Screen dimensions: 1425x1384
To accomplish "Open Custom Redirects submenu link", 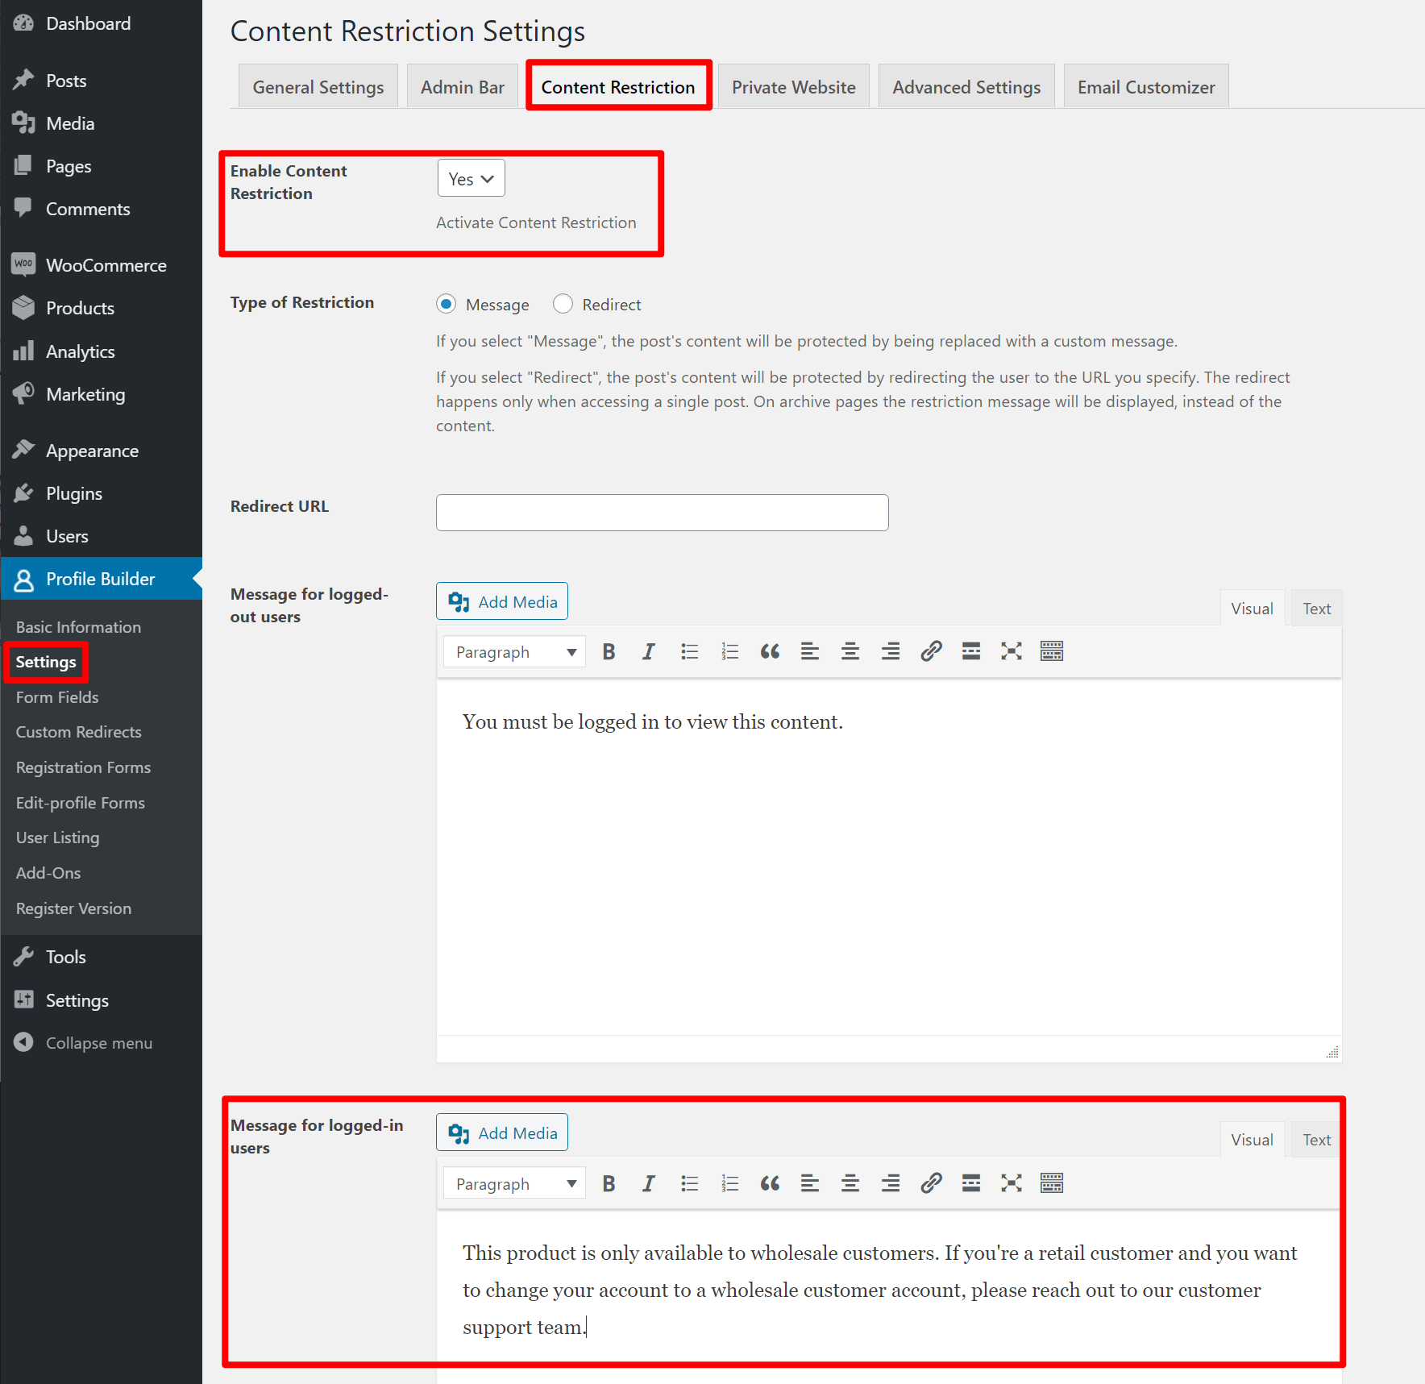I will 79,732.
